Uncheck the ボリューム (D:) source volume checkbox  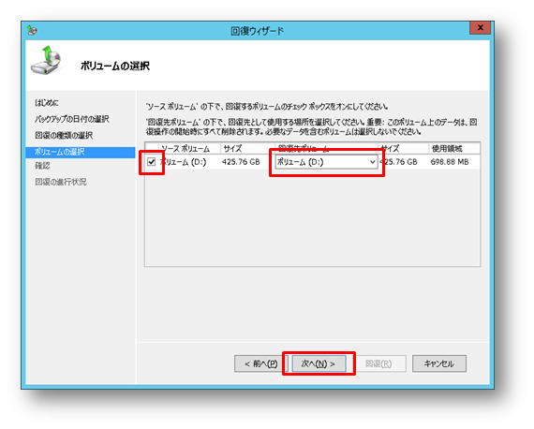click(x=151, y=162)
